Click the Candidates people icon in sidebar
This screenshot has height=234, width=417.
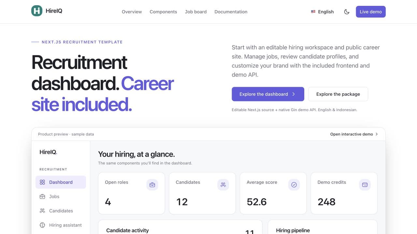[x=42, y=211]
